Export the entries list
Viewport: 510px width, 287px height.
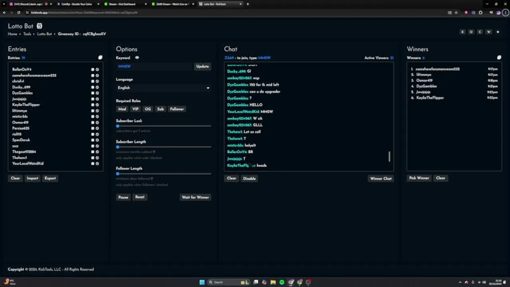(x=50, y=178)
